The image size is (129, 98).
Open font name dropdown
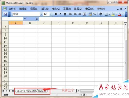tap(41, 14)
